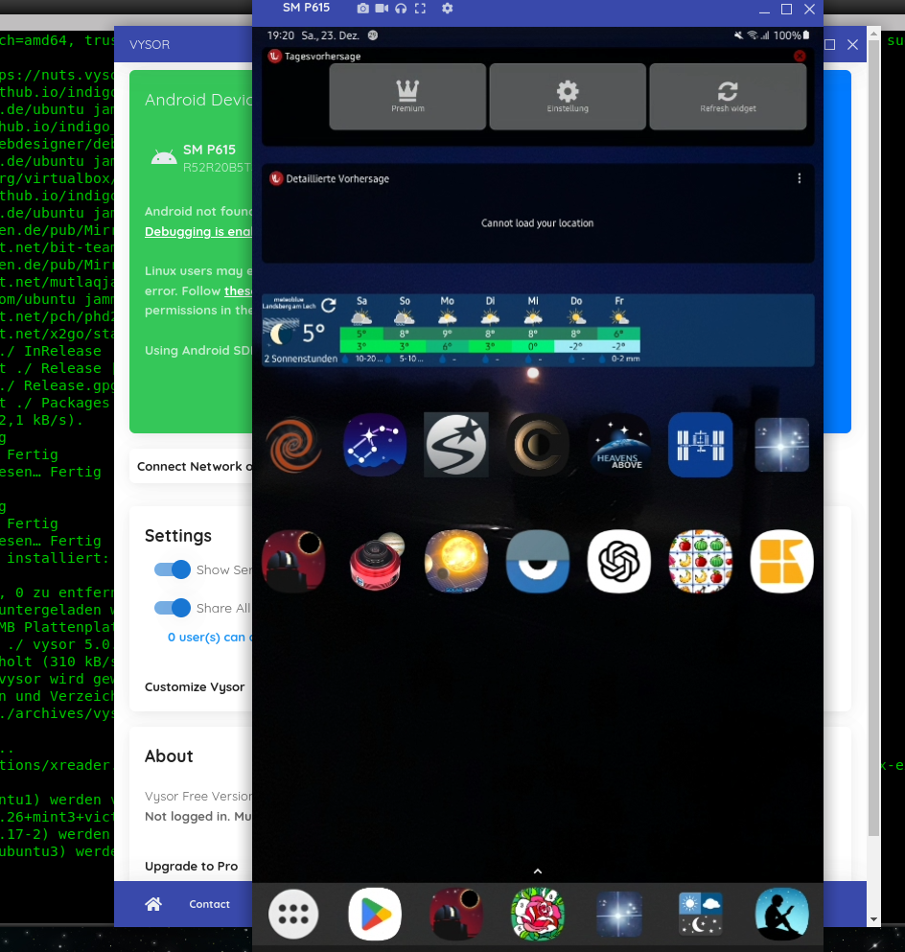The height and width of the screenshot is (952, 905).
Task: Open the app drawer grid in the dock
Action: 293,915
